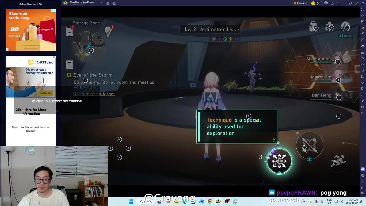The image size is (366, 206).
Task: Open the BlueStacks hamburger menu
Action: click(338, 3)
